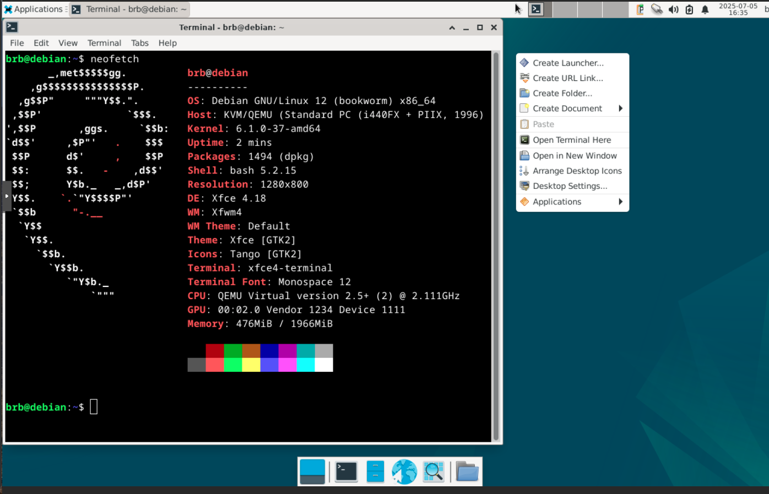Launch the Terminal Emulator from the bottom dock
This screenshot has width=769, height=494.
346,471
